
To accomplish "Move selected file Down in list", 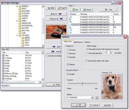I will tap(87, 10).
